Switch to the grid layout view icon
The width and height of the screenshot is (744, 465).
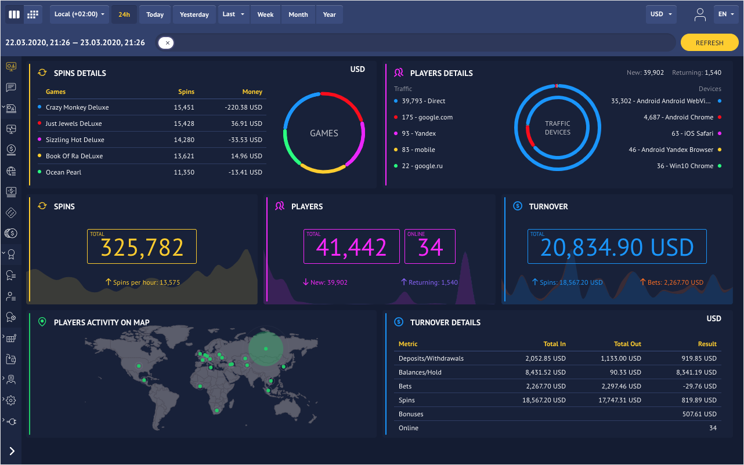pyautogui.click(x=33, y=14)
